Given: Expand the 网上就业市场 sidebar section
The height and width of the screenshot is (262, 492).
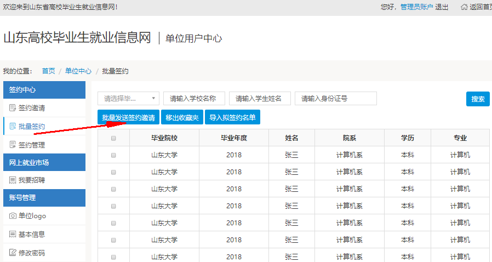Looking at the screenshot, I should (44, 162).
